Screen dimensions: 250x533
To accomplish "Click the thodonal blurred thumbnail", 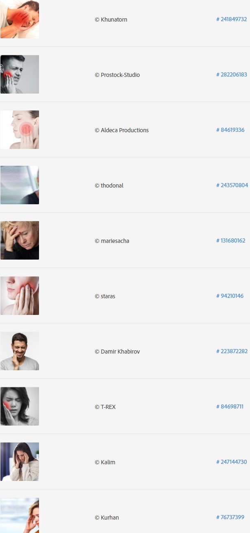I will [20, 185].
